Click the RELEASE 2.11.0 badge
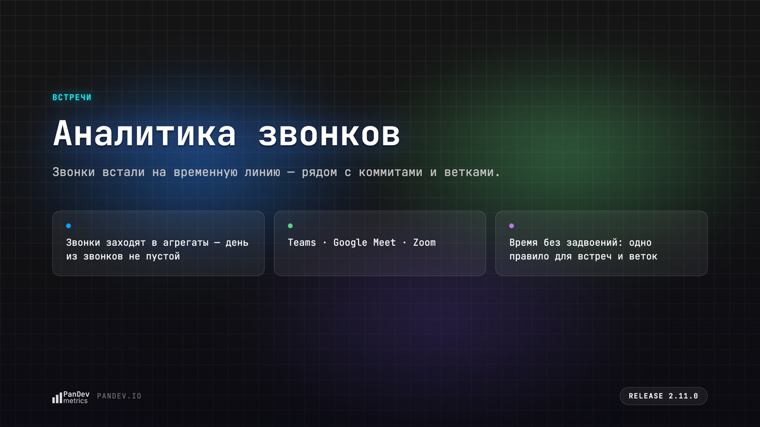 point(664,396)
